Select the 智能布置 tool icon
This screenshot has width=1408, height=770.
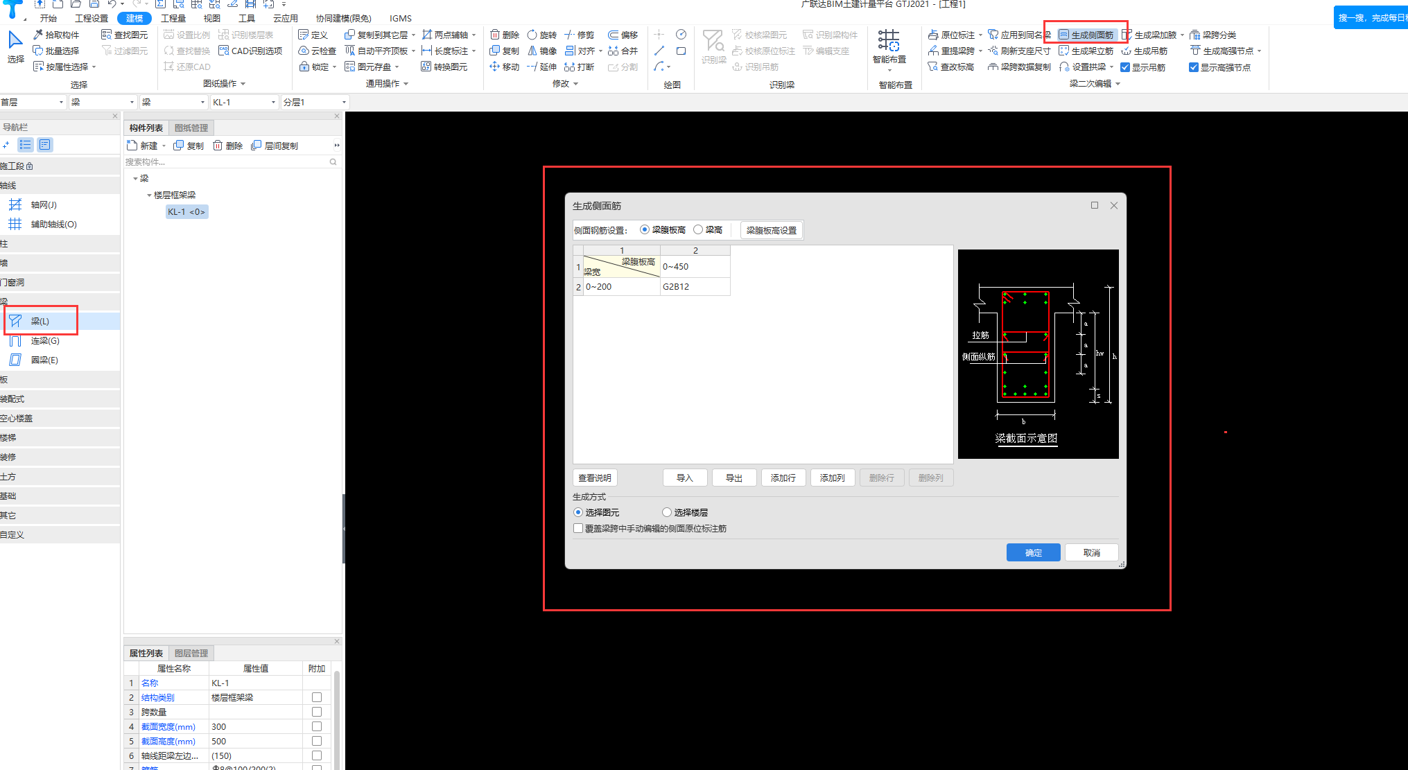pyautogui.click(x=892, y=43)
